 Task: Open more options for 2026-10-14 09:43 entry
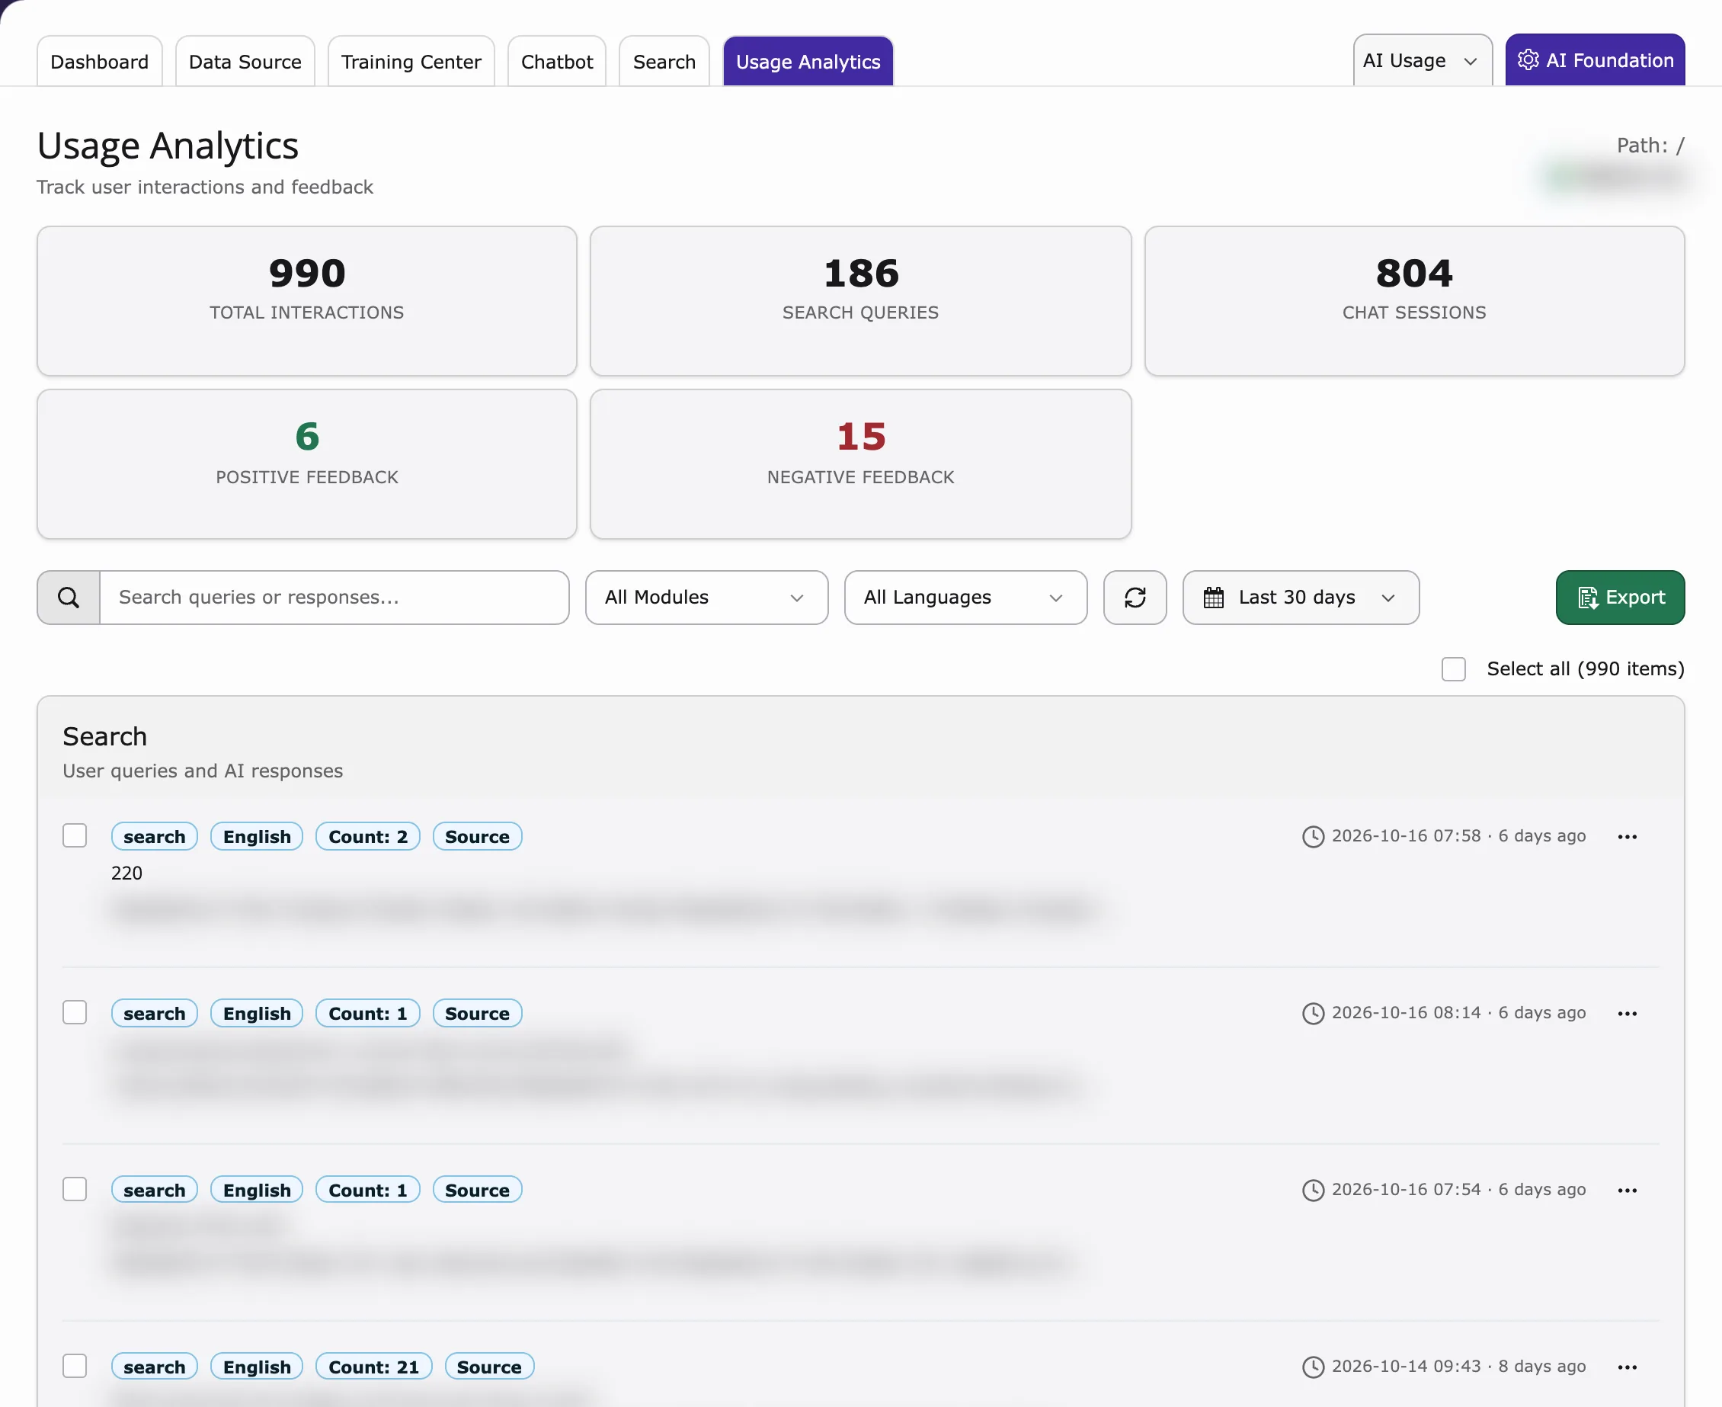[1628, 1367]
